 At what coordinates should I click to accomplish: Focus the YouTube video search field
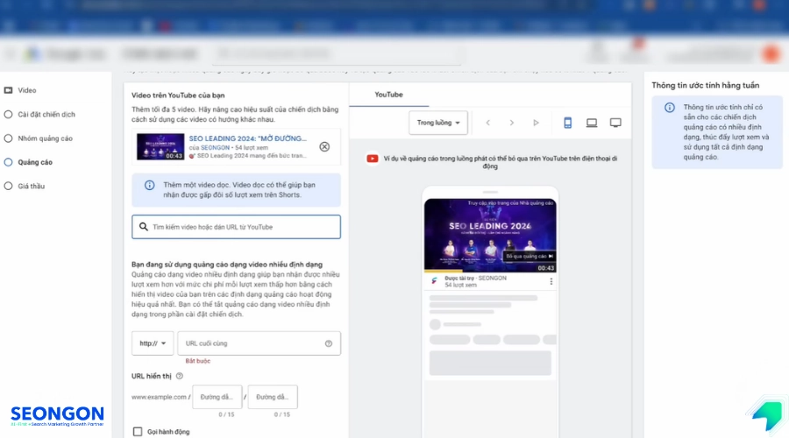(236, 227)
